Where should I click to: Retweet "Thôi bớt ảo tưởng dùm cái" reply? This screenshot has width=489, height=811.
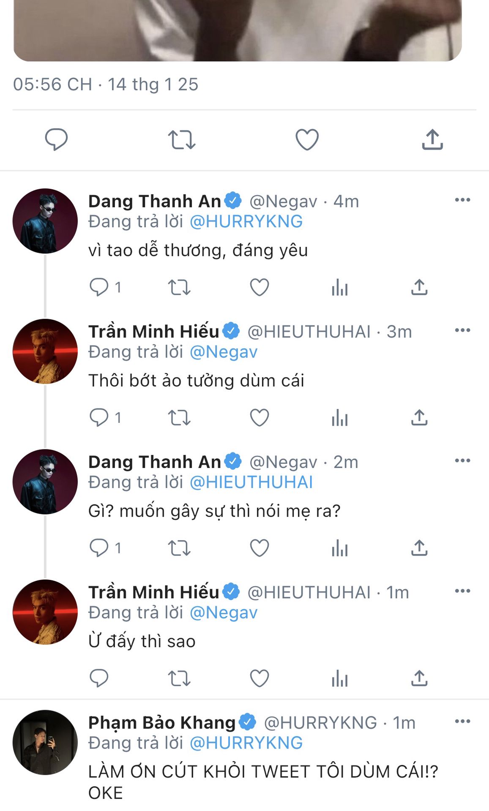click(179, 418)
